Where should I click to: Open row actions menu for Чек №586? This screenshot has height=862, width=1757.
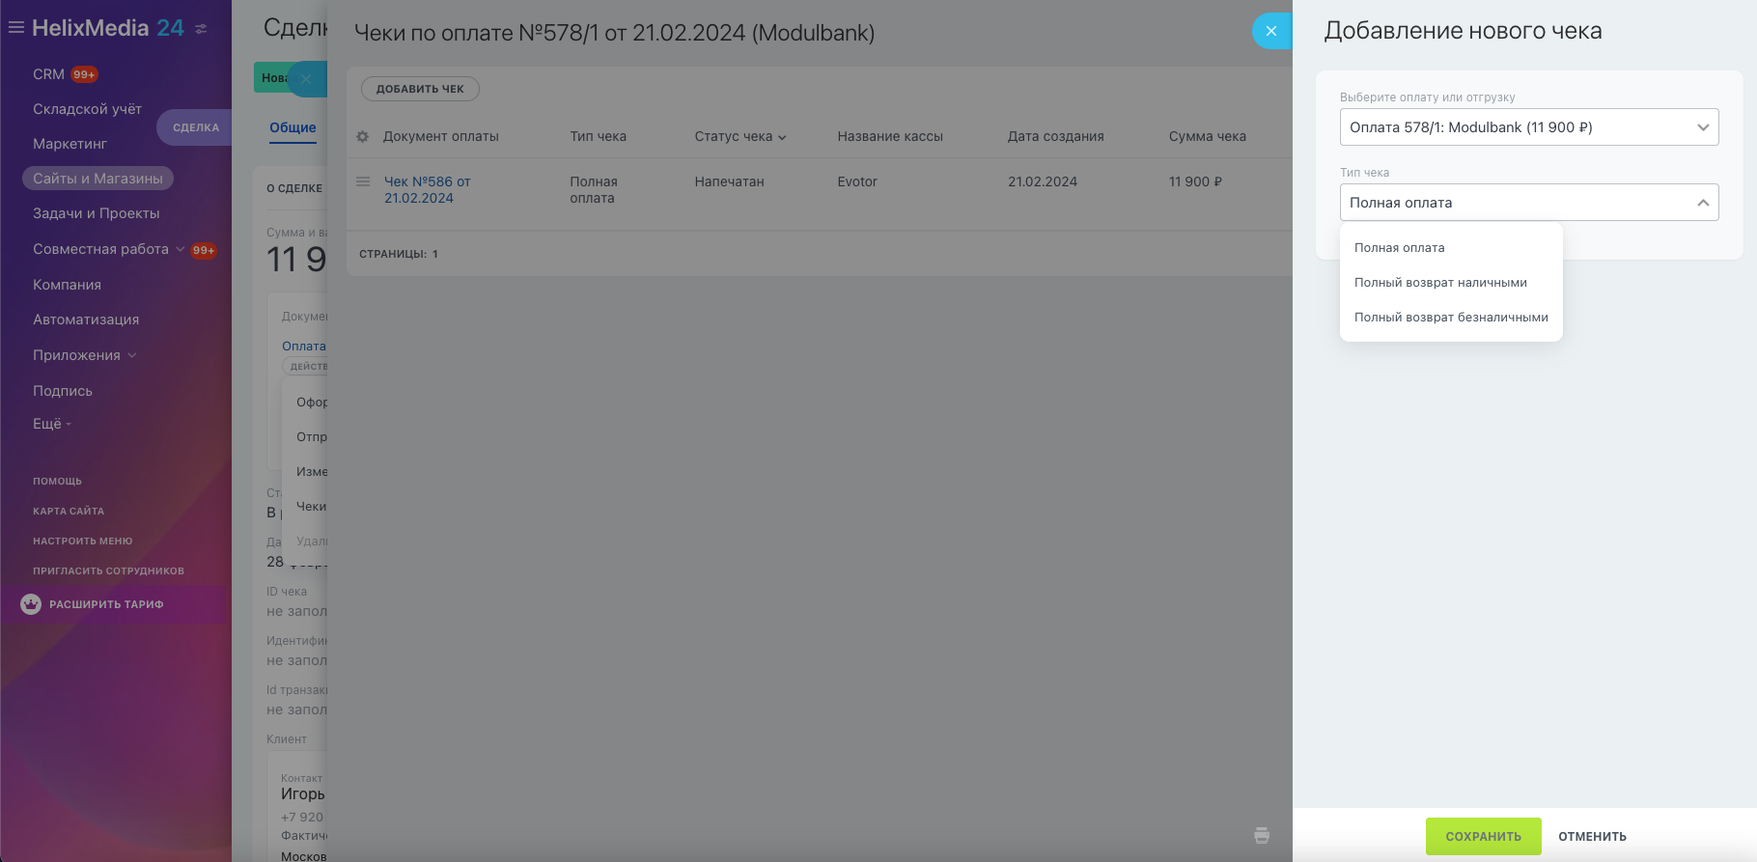(x=363, y=181)
